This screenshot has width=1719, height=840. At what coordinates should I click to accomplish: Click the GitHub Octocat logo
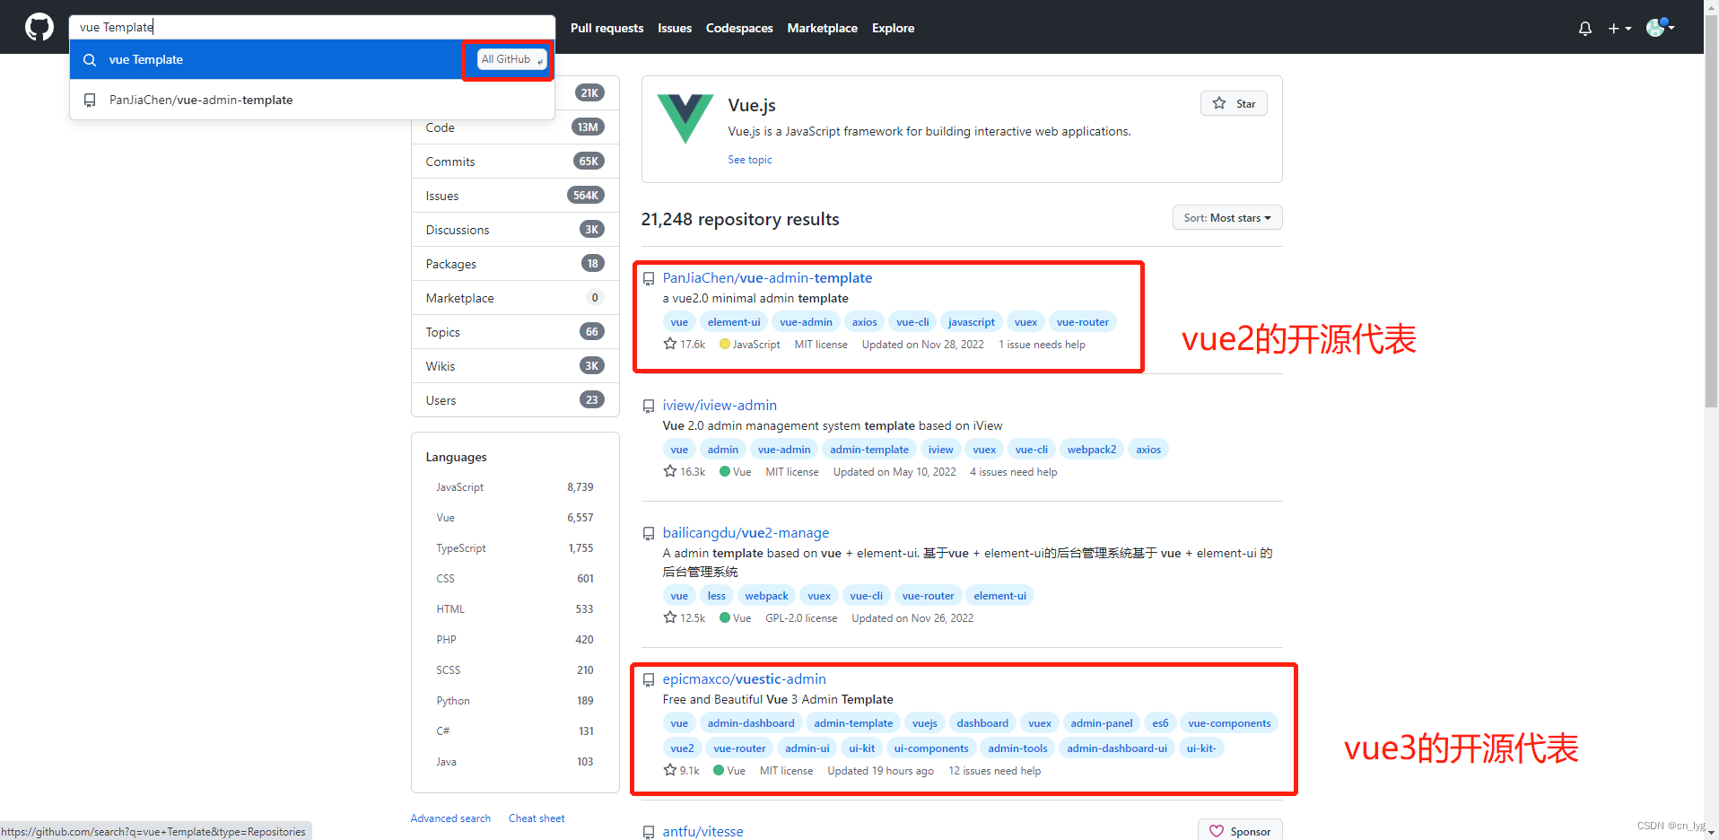39,27
